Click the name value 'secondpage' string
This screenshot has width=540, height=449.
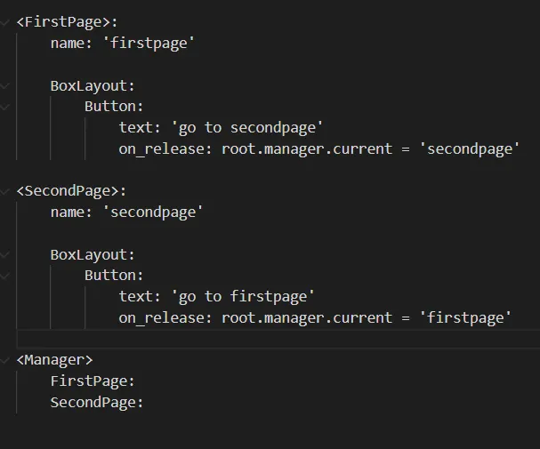point(154,212)
